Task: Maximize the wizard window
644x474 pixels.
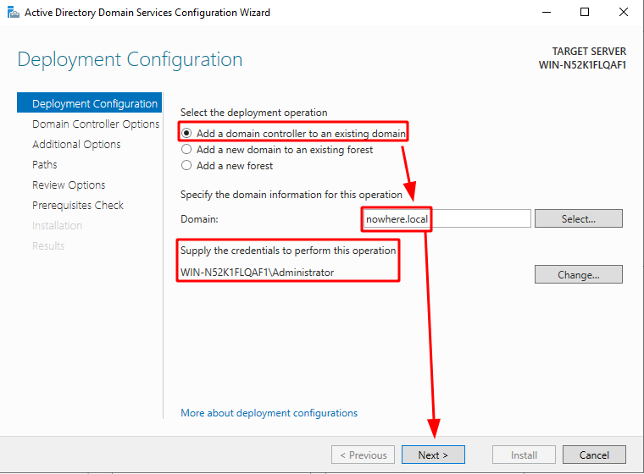Action: 585,13
